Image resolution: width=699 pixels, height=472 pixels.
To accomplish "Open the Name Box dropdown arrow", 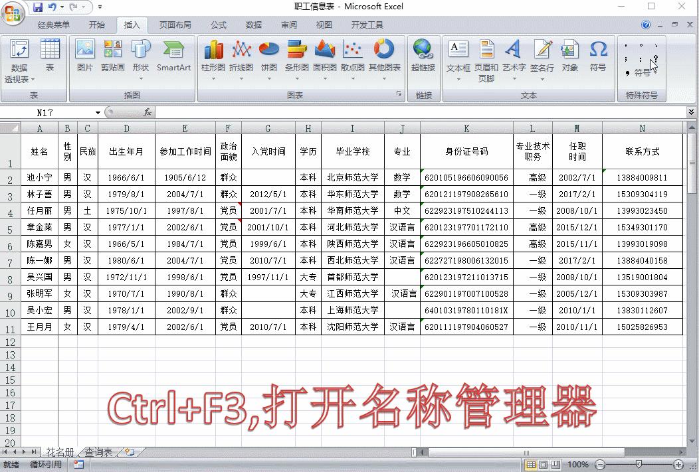I will click(x=97, y=112).
